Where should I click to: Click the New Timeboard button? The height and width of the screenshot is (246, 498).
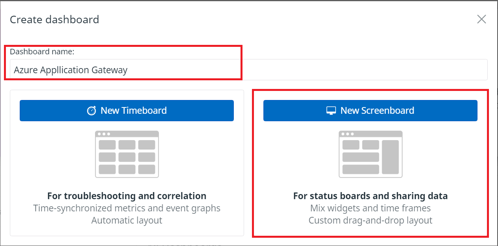127,111
